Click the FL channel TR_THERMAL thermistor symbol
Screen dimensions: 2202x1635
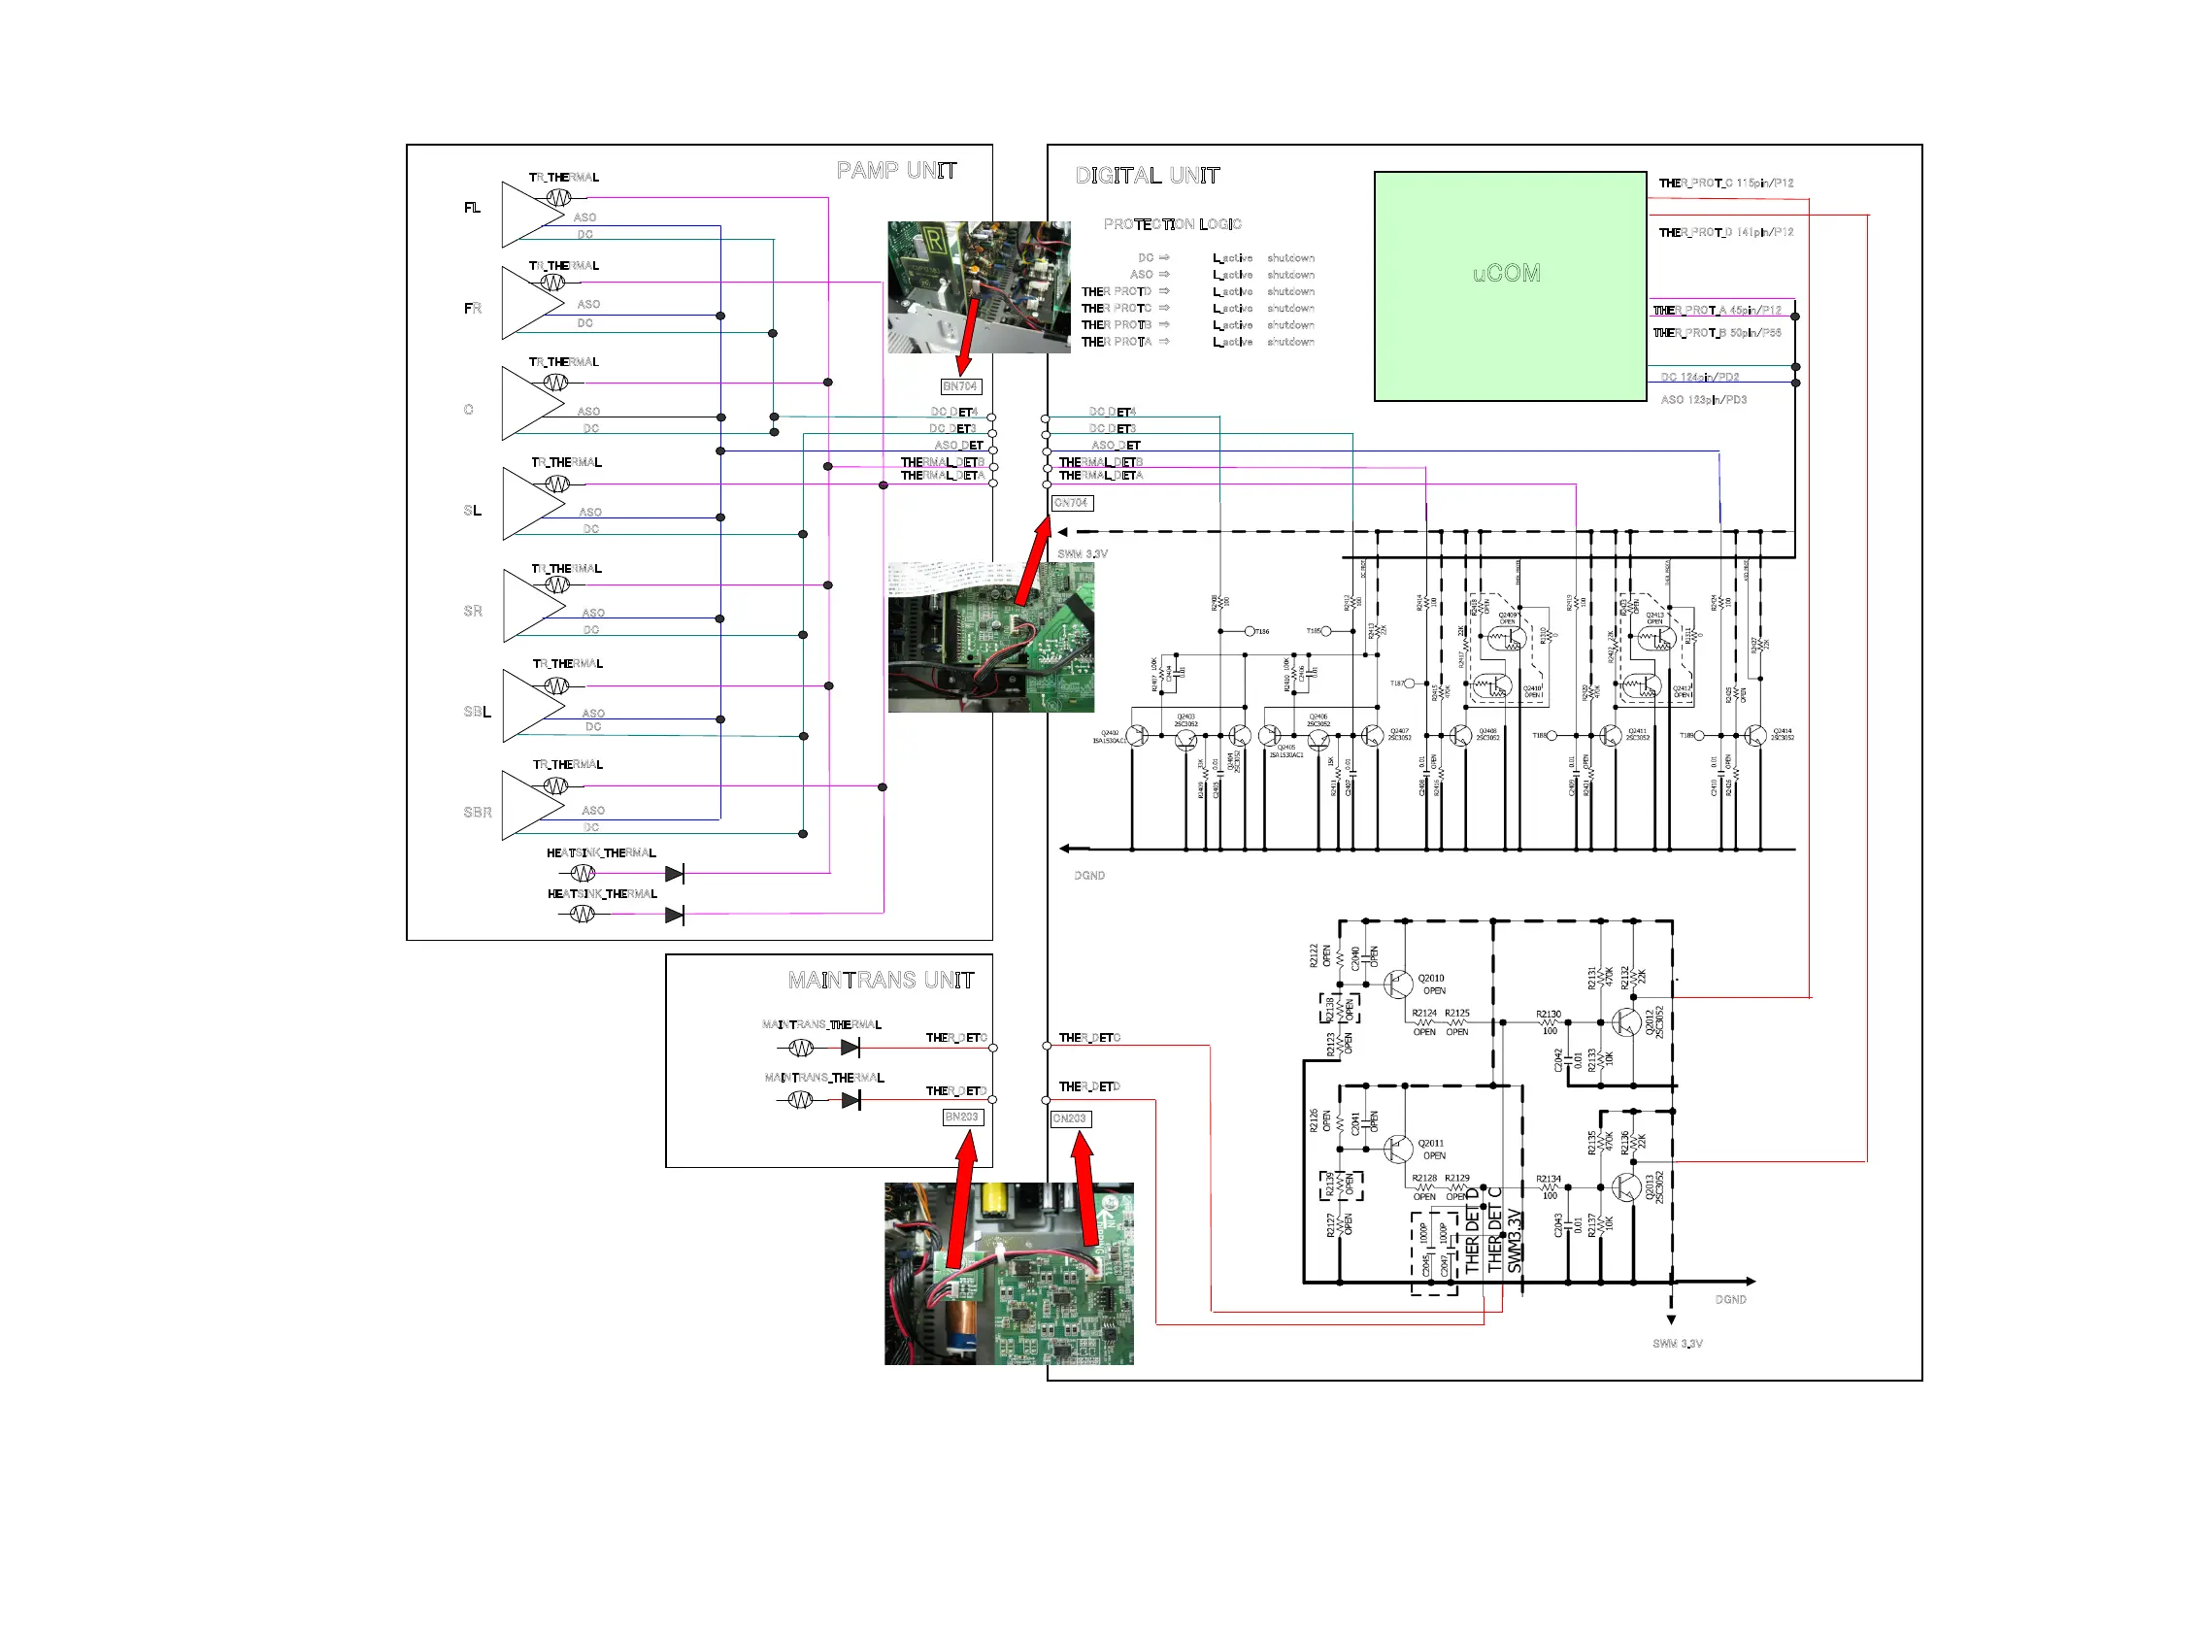click(558, 198)
